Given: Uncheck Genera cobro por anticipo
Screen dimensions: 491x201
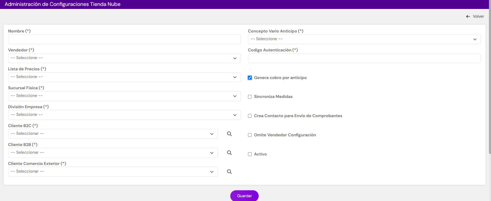Looking at the screenshot, I should click(250, 78).
